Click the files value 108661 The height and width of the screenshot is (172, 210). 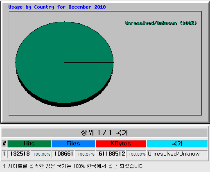[63, 154]
